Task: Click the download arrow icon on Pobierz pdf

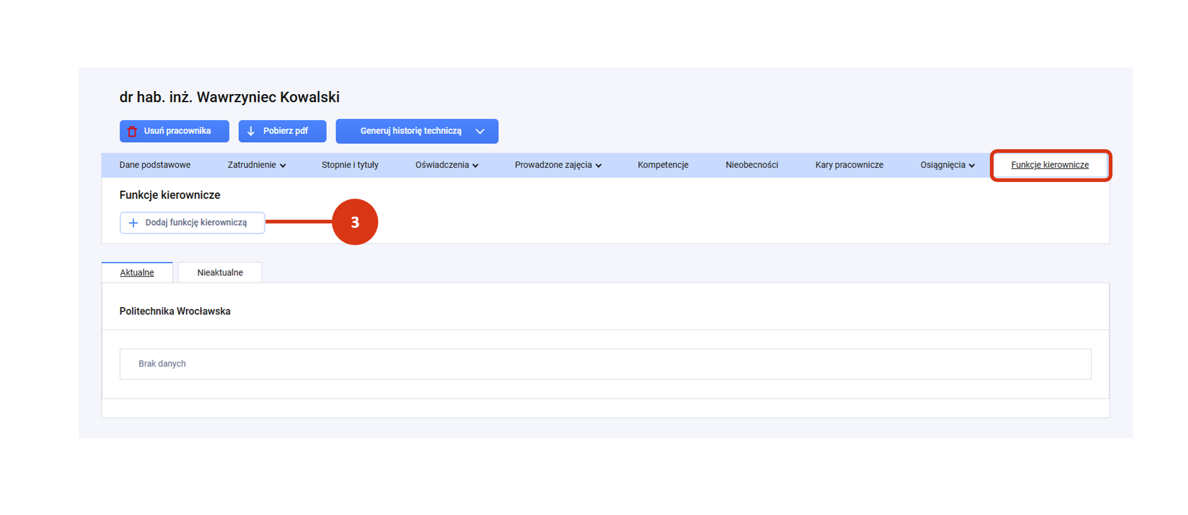Action: pyautogui.click(x=251, y=131)
